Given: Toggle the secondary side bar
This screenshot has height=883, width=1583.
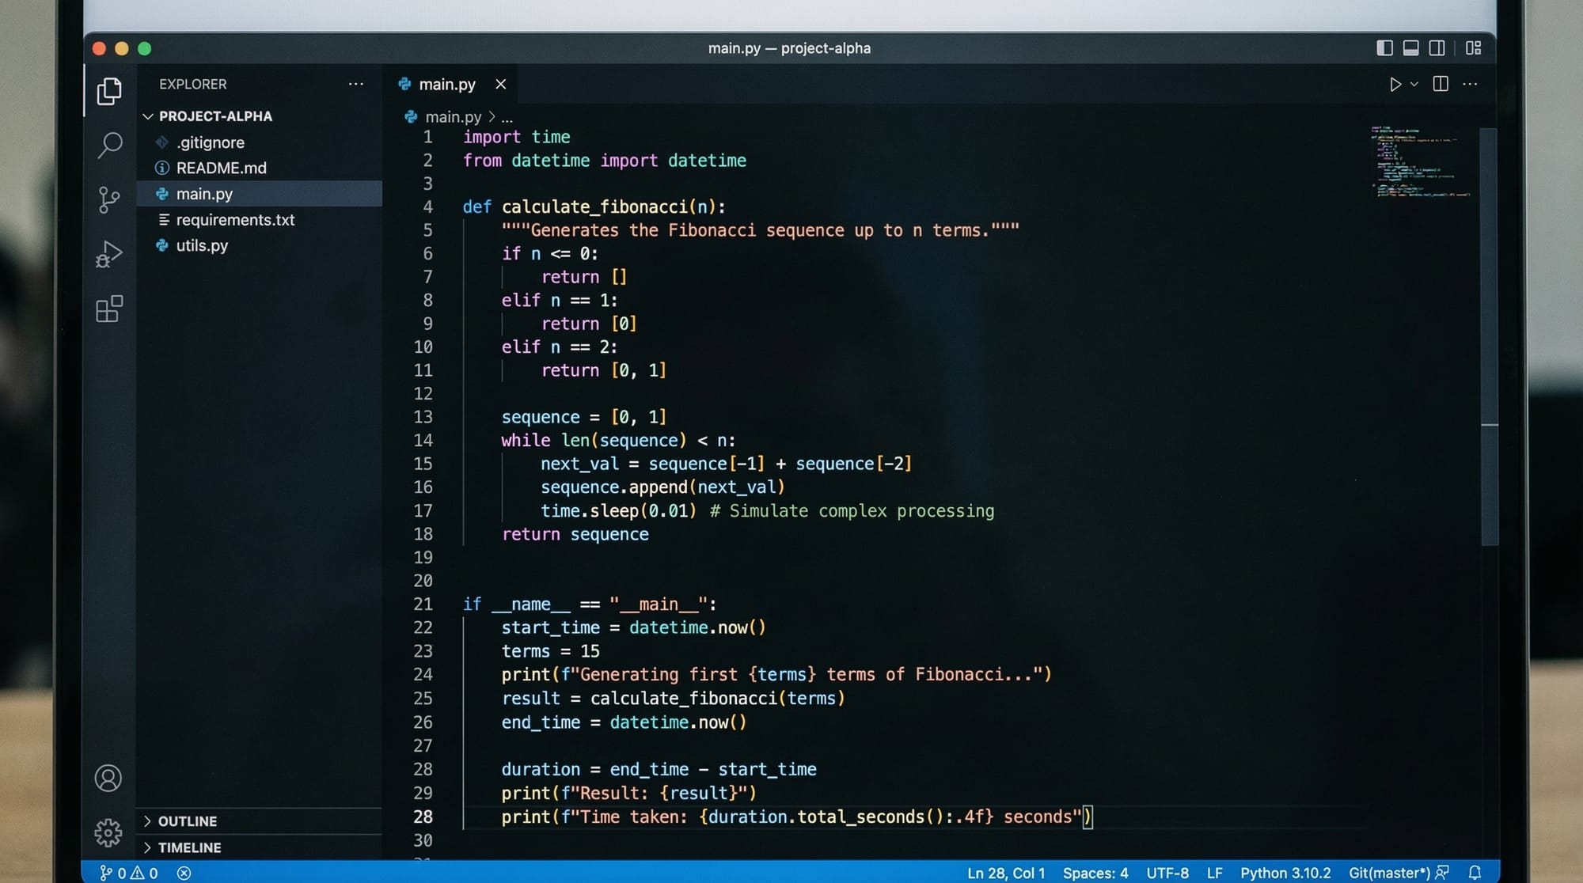Looking at the screenshot, I should pos(1437,48).
